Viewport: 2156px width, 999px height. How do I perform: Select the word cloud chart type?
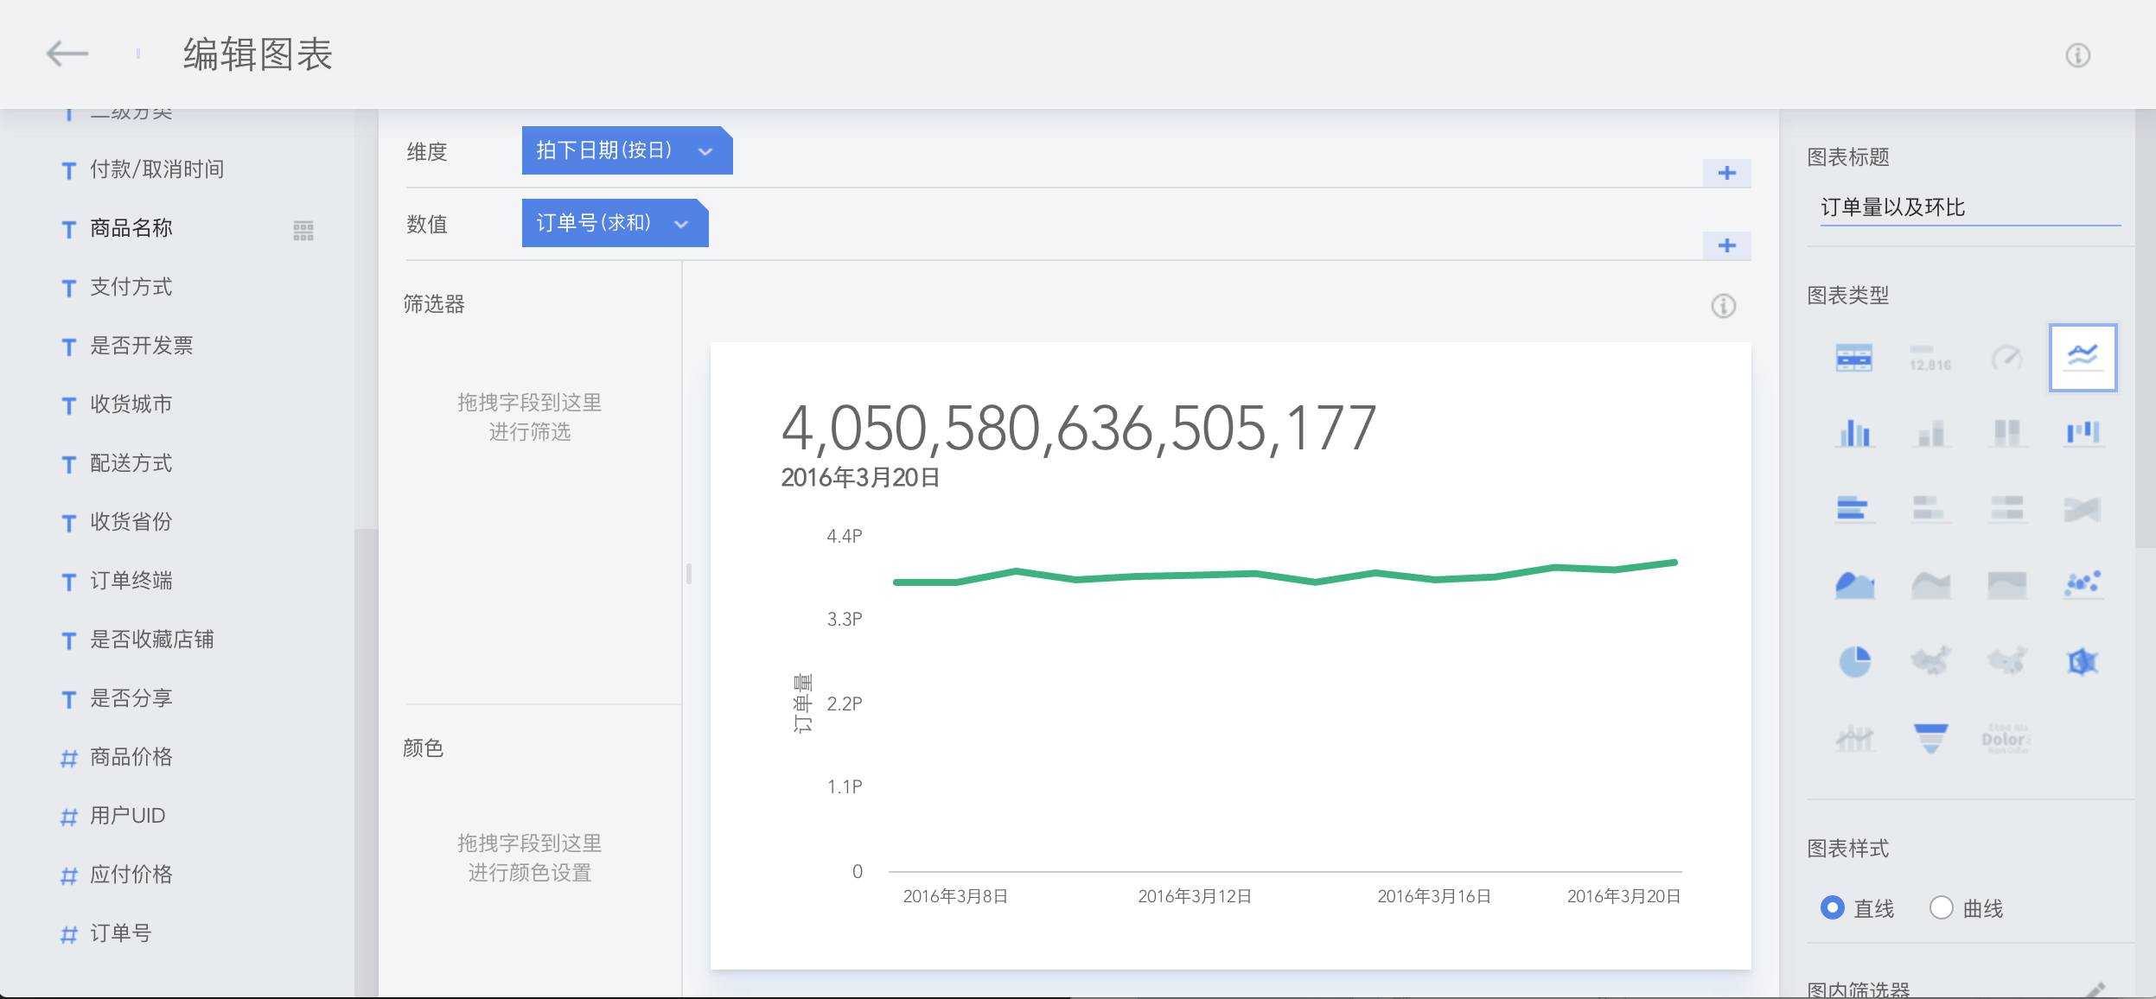(2006, 738)
